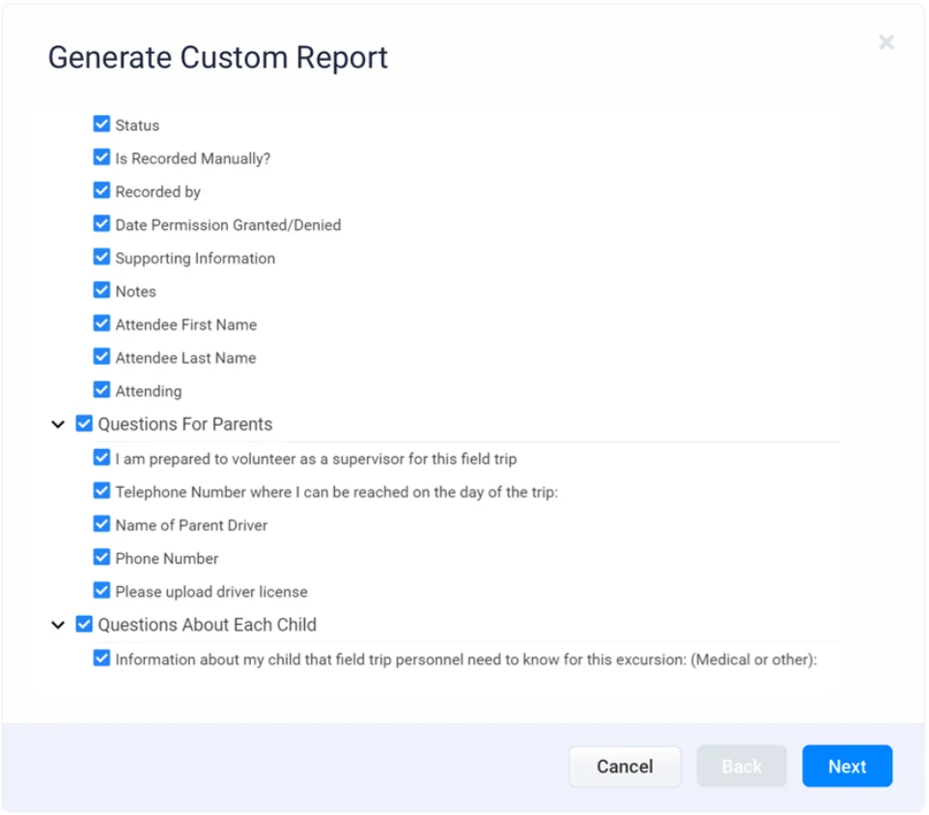The image size is (929, 815).
Task: Deselect Name of Parent Driver checkbox
Action: coord(101,524)
